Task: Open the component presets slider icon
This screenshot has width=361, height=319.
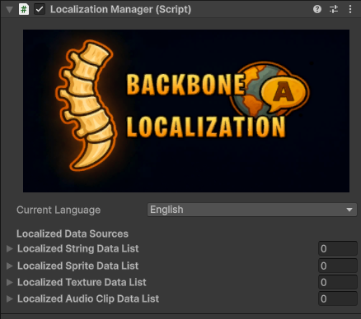Action: [x=334, y=9]
